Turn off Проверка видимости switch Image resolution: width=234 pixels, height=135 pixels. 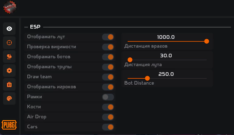pos(108,47)
